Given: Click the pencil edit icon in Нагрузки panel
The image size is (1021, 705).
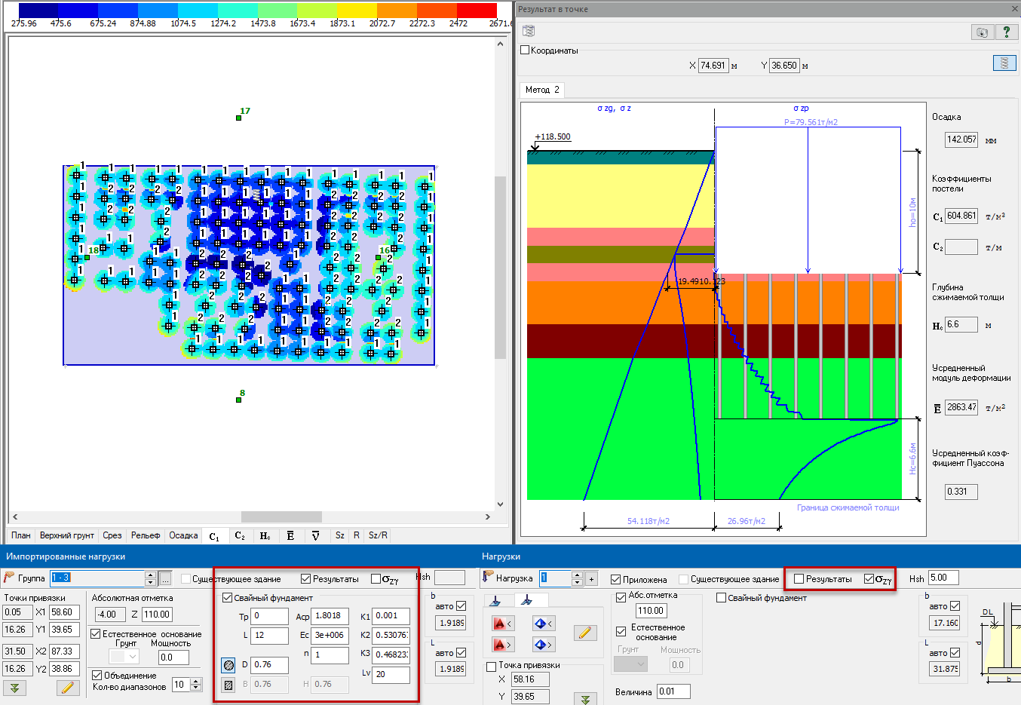Looking at the screenshot, I should click(585, 633).
